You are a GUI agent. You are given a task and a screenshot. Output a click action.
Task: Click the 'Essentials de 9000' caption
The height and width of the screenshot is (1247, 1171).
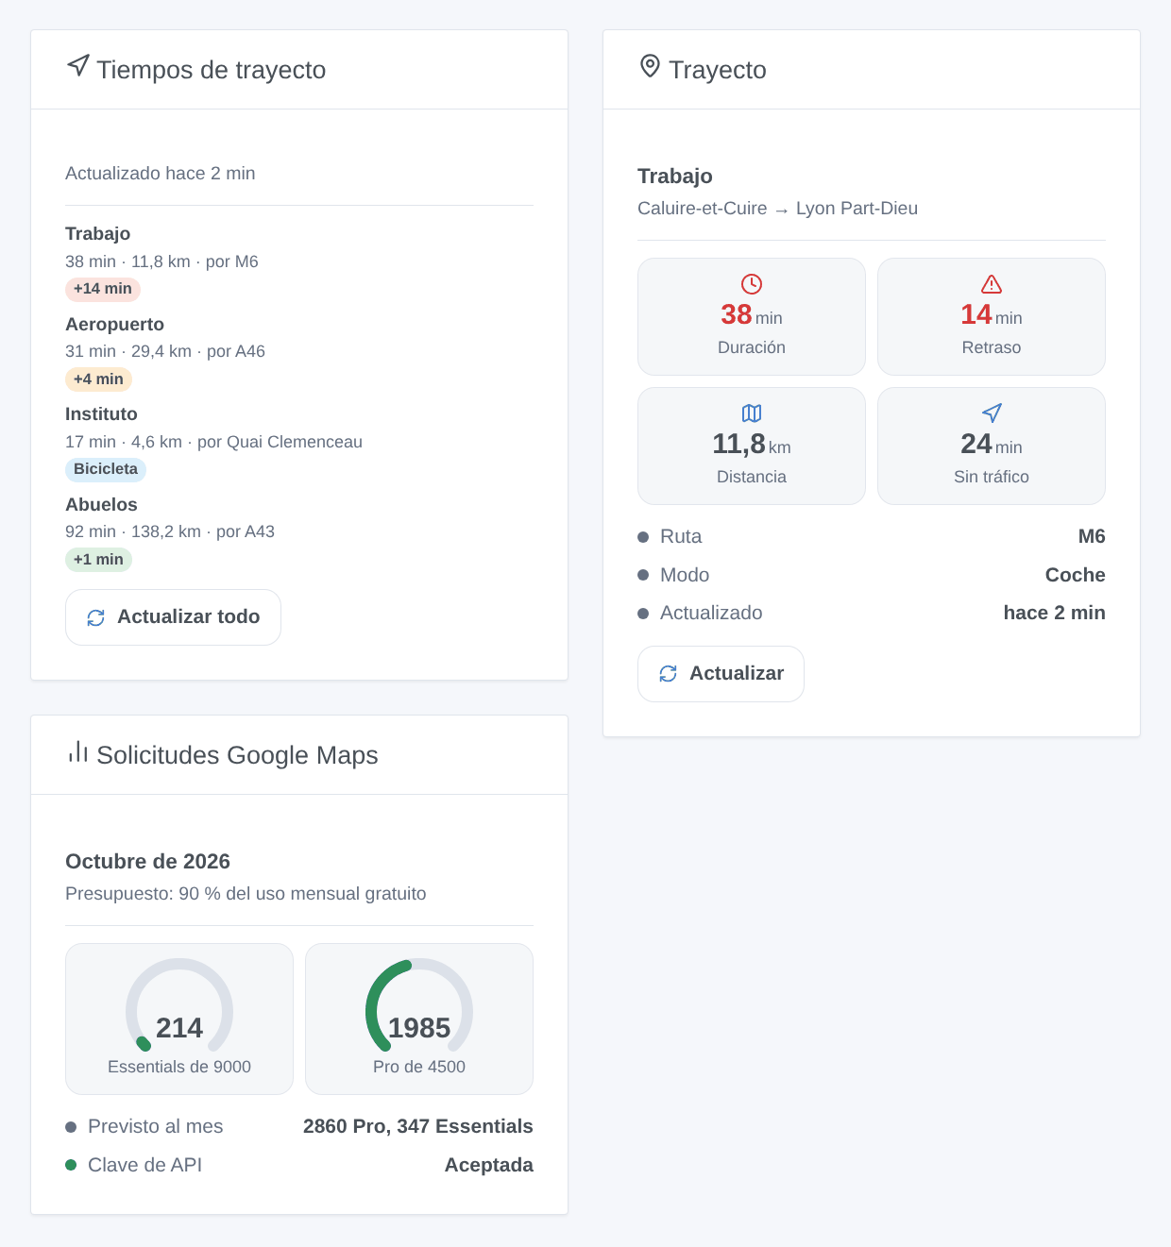(179, 1067)
